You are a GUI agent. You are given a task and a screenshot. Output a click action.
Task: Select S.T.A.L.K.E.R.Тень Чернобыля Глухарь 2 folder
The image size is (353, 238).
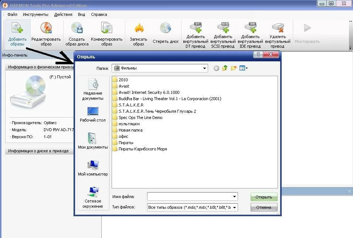pyautogui.click(x=154, y=111)
